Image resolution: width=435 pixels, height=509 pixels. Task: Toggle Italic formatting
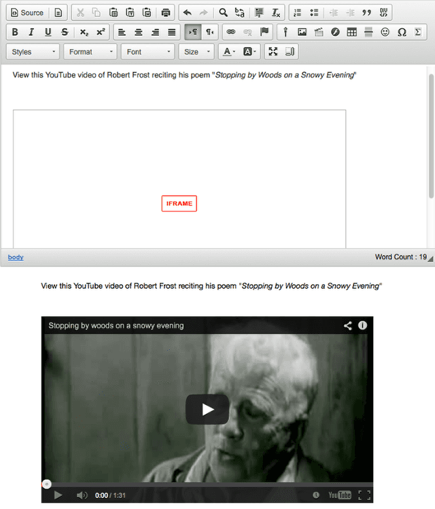pyautogui.click(x=31, y=32)
